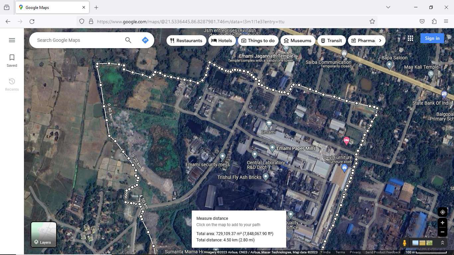Click the India region link in the footer
The height and width of the screenshot is (255, 454).
pos(327,252)
